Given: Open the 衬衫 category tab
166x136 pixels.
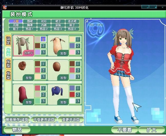Looking at the screenshot, I should point(44,21).
